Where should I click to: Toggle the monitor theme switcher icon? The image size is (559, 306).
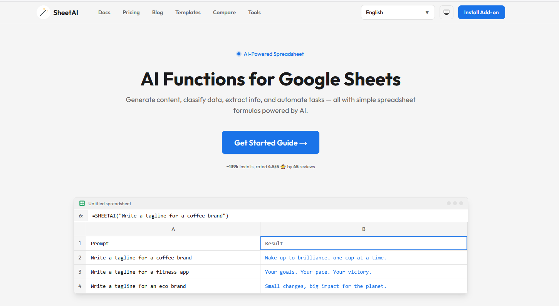pyautogui.click(x=447, y=12)
